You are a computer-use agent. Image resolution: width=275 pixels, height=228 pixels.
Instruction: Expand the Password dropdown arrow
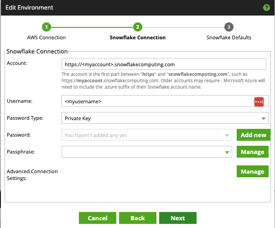pyautogui.click(x=227, y=135)
